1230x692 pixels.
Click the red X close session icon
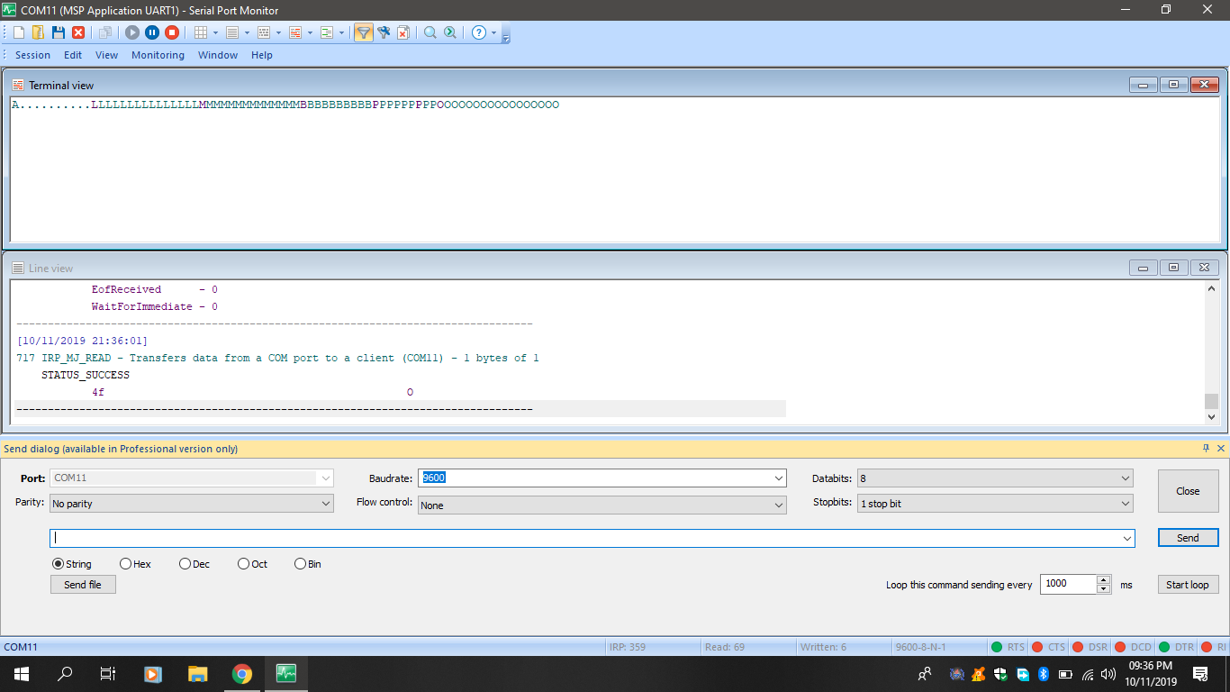pyautogui.click(x=78, y=32)
